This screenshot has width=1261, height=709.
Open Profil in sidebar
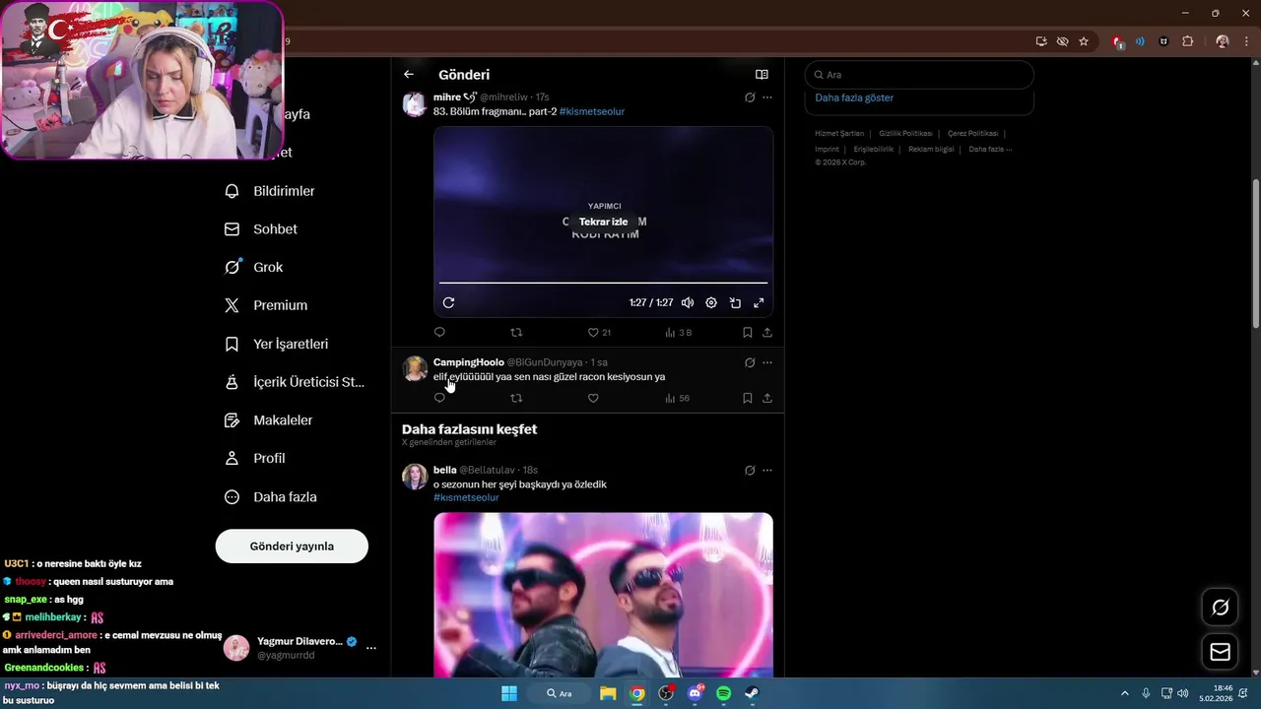[254, 459]
